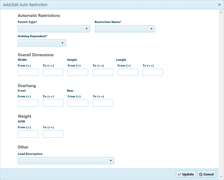Open the Permit Type dropdown

point(54,29)
